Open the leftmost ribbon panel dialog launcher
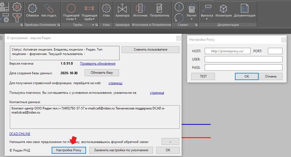Viewport: 291px width, 157px height. [21, 25]
